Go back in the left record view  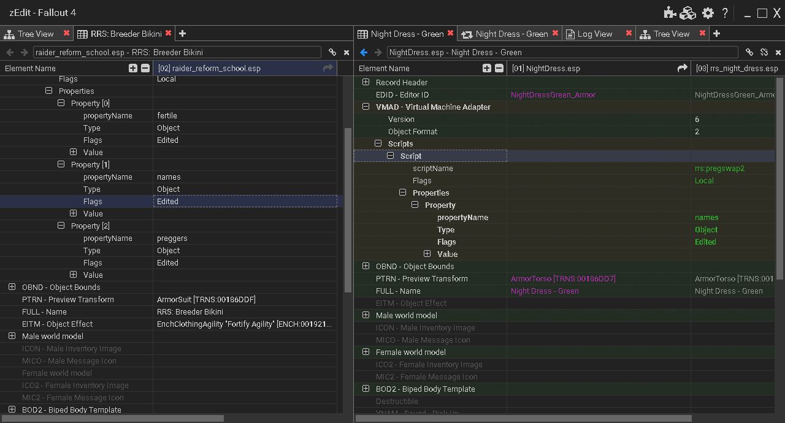tap(10, 53)
